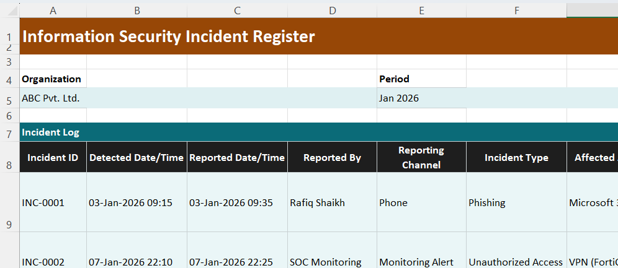The width and height of the screenshot is (618, 268).
Task: Select the Unauthorized Access cell
Action: [516, 262]
